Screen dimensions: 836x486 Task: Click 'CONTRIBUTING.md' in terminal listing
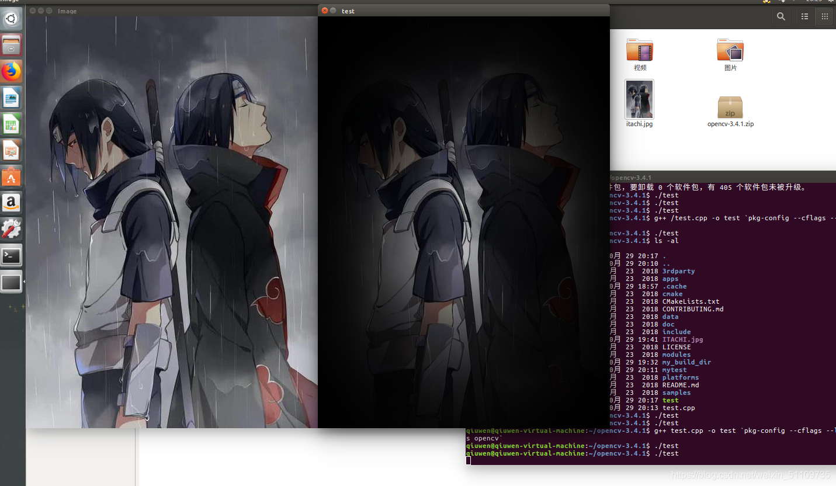point(693,309)
